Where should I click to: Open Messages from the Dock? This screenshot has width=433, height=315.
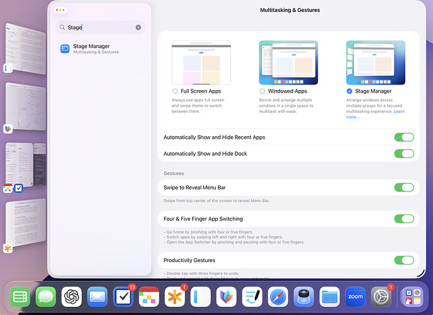(x=46, y=297)
